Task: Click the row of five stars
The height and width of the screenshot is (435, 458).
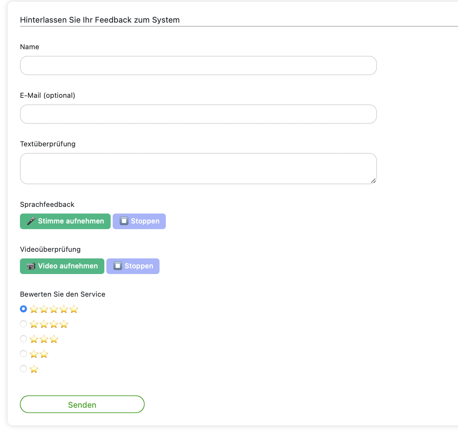Action: (54, 309)
